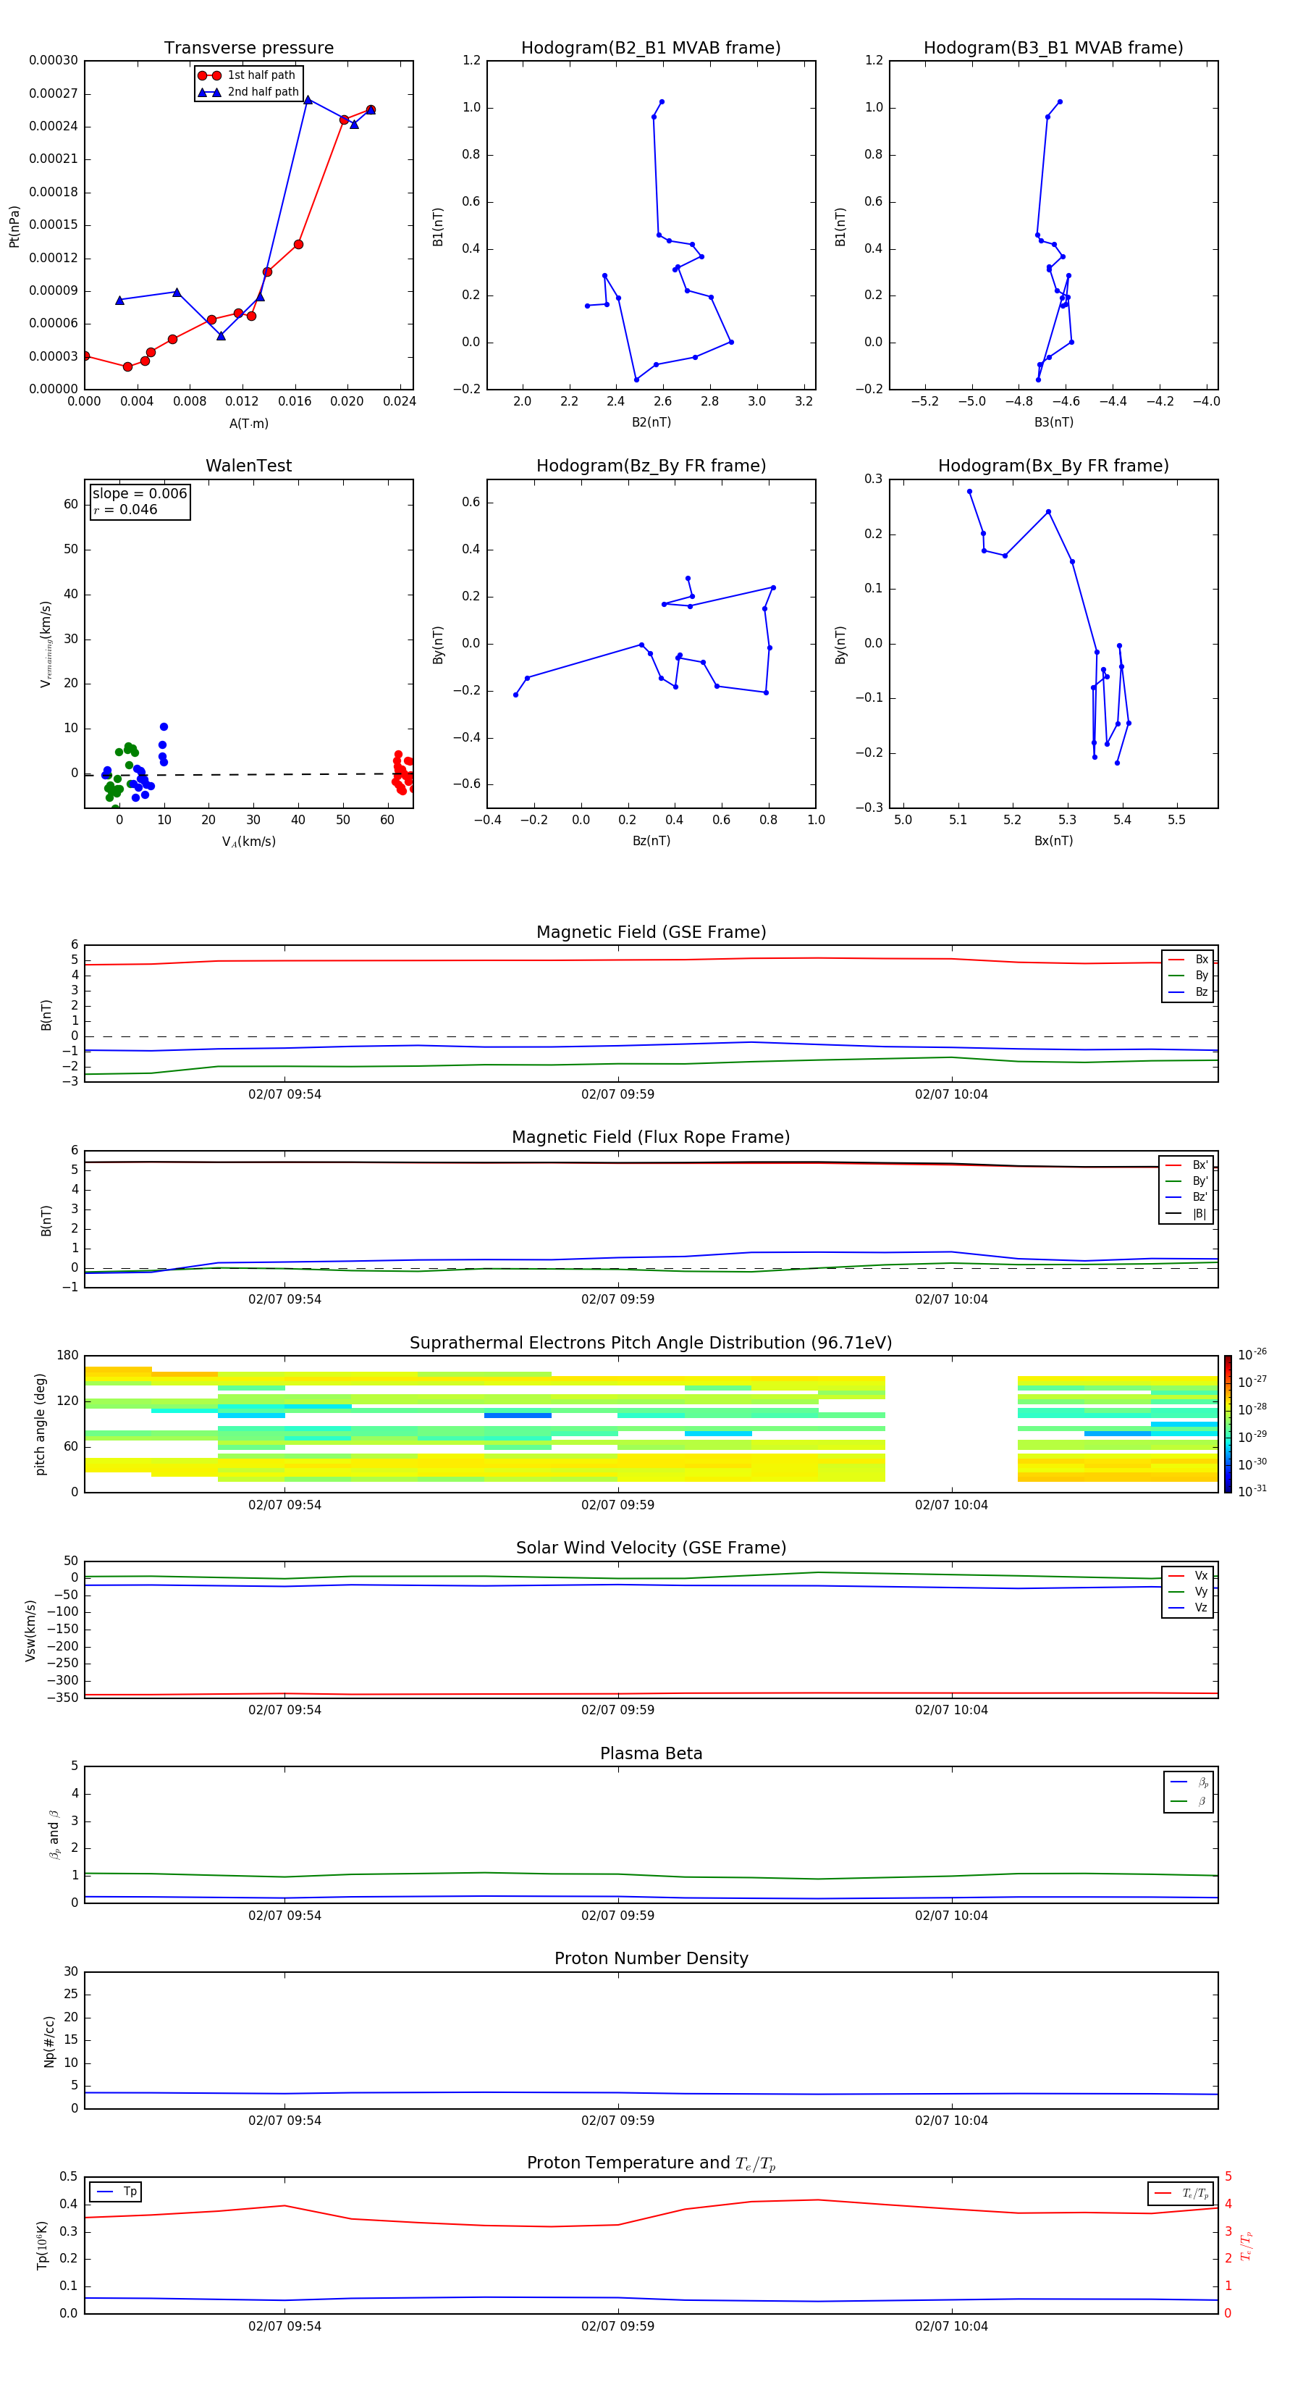Select the βp entry in Plasma Beta legend
The image size is (1303, 2390).
click(x=1189, y=1782)
